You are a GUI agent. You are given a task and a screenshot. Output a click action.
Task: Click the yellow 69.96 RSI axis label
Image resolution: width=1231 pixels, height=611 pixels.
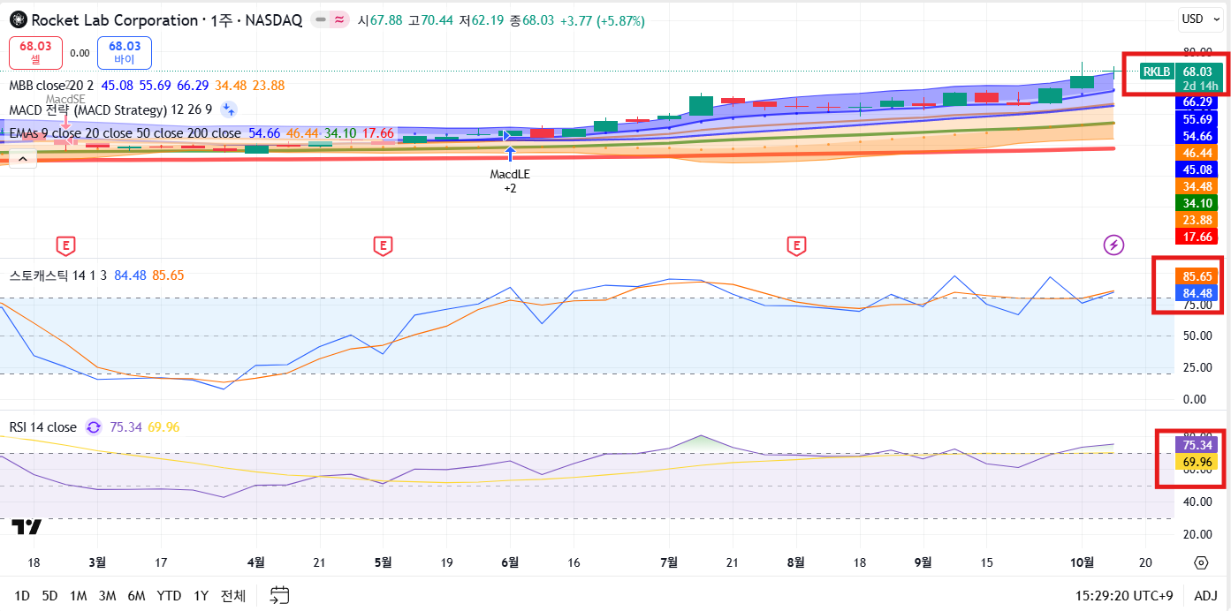coord(1197,462)
